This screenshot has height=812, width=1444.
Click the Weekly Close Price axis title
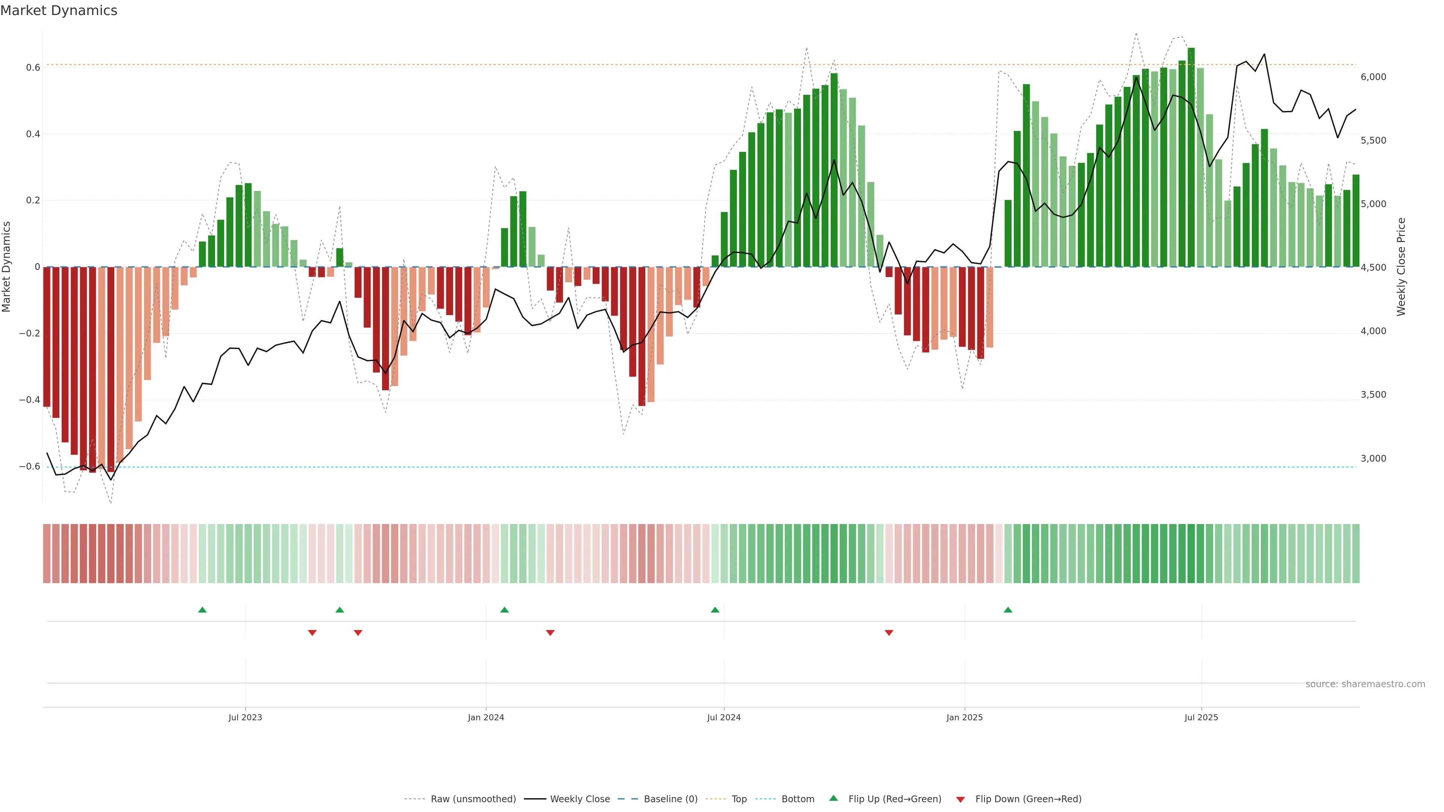1401,267
